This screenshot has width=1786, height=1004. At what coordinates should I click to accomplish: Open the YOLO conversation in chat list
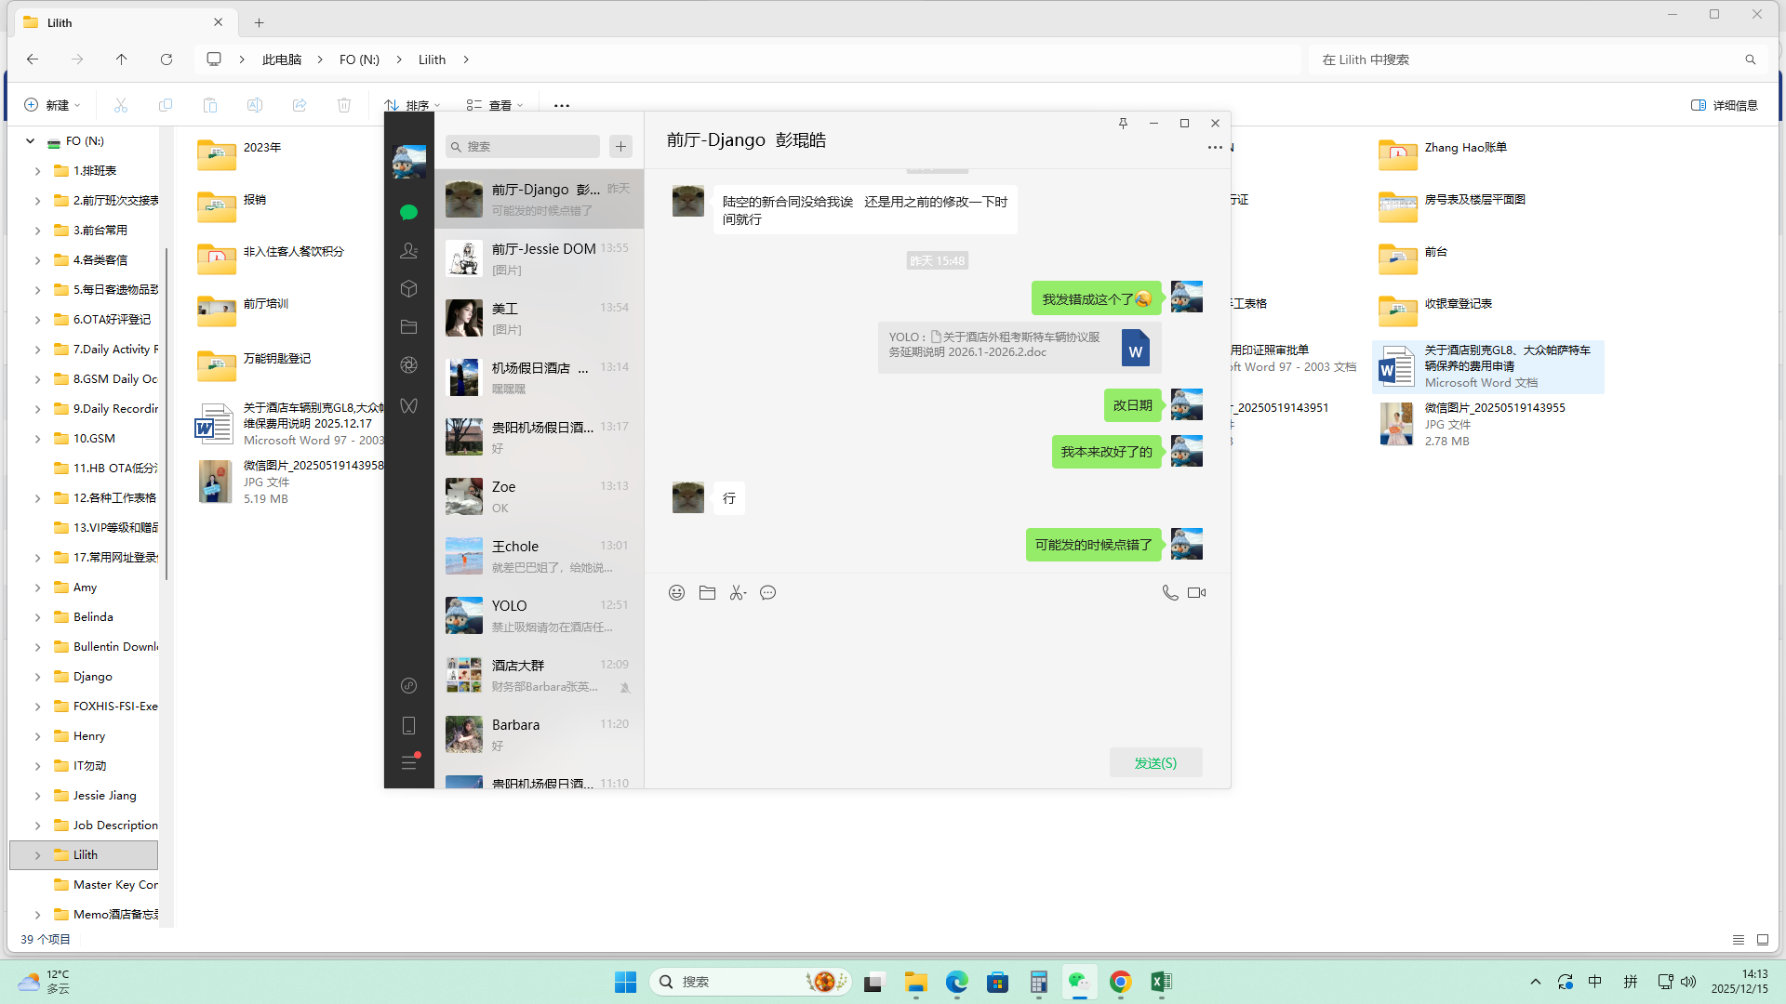click(x=540, y=615)
